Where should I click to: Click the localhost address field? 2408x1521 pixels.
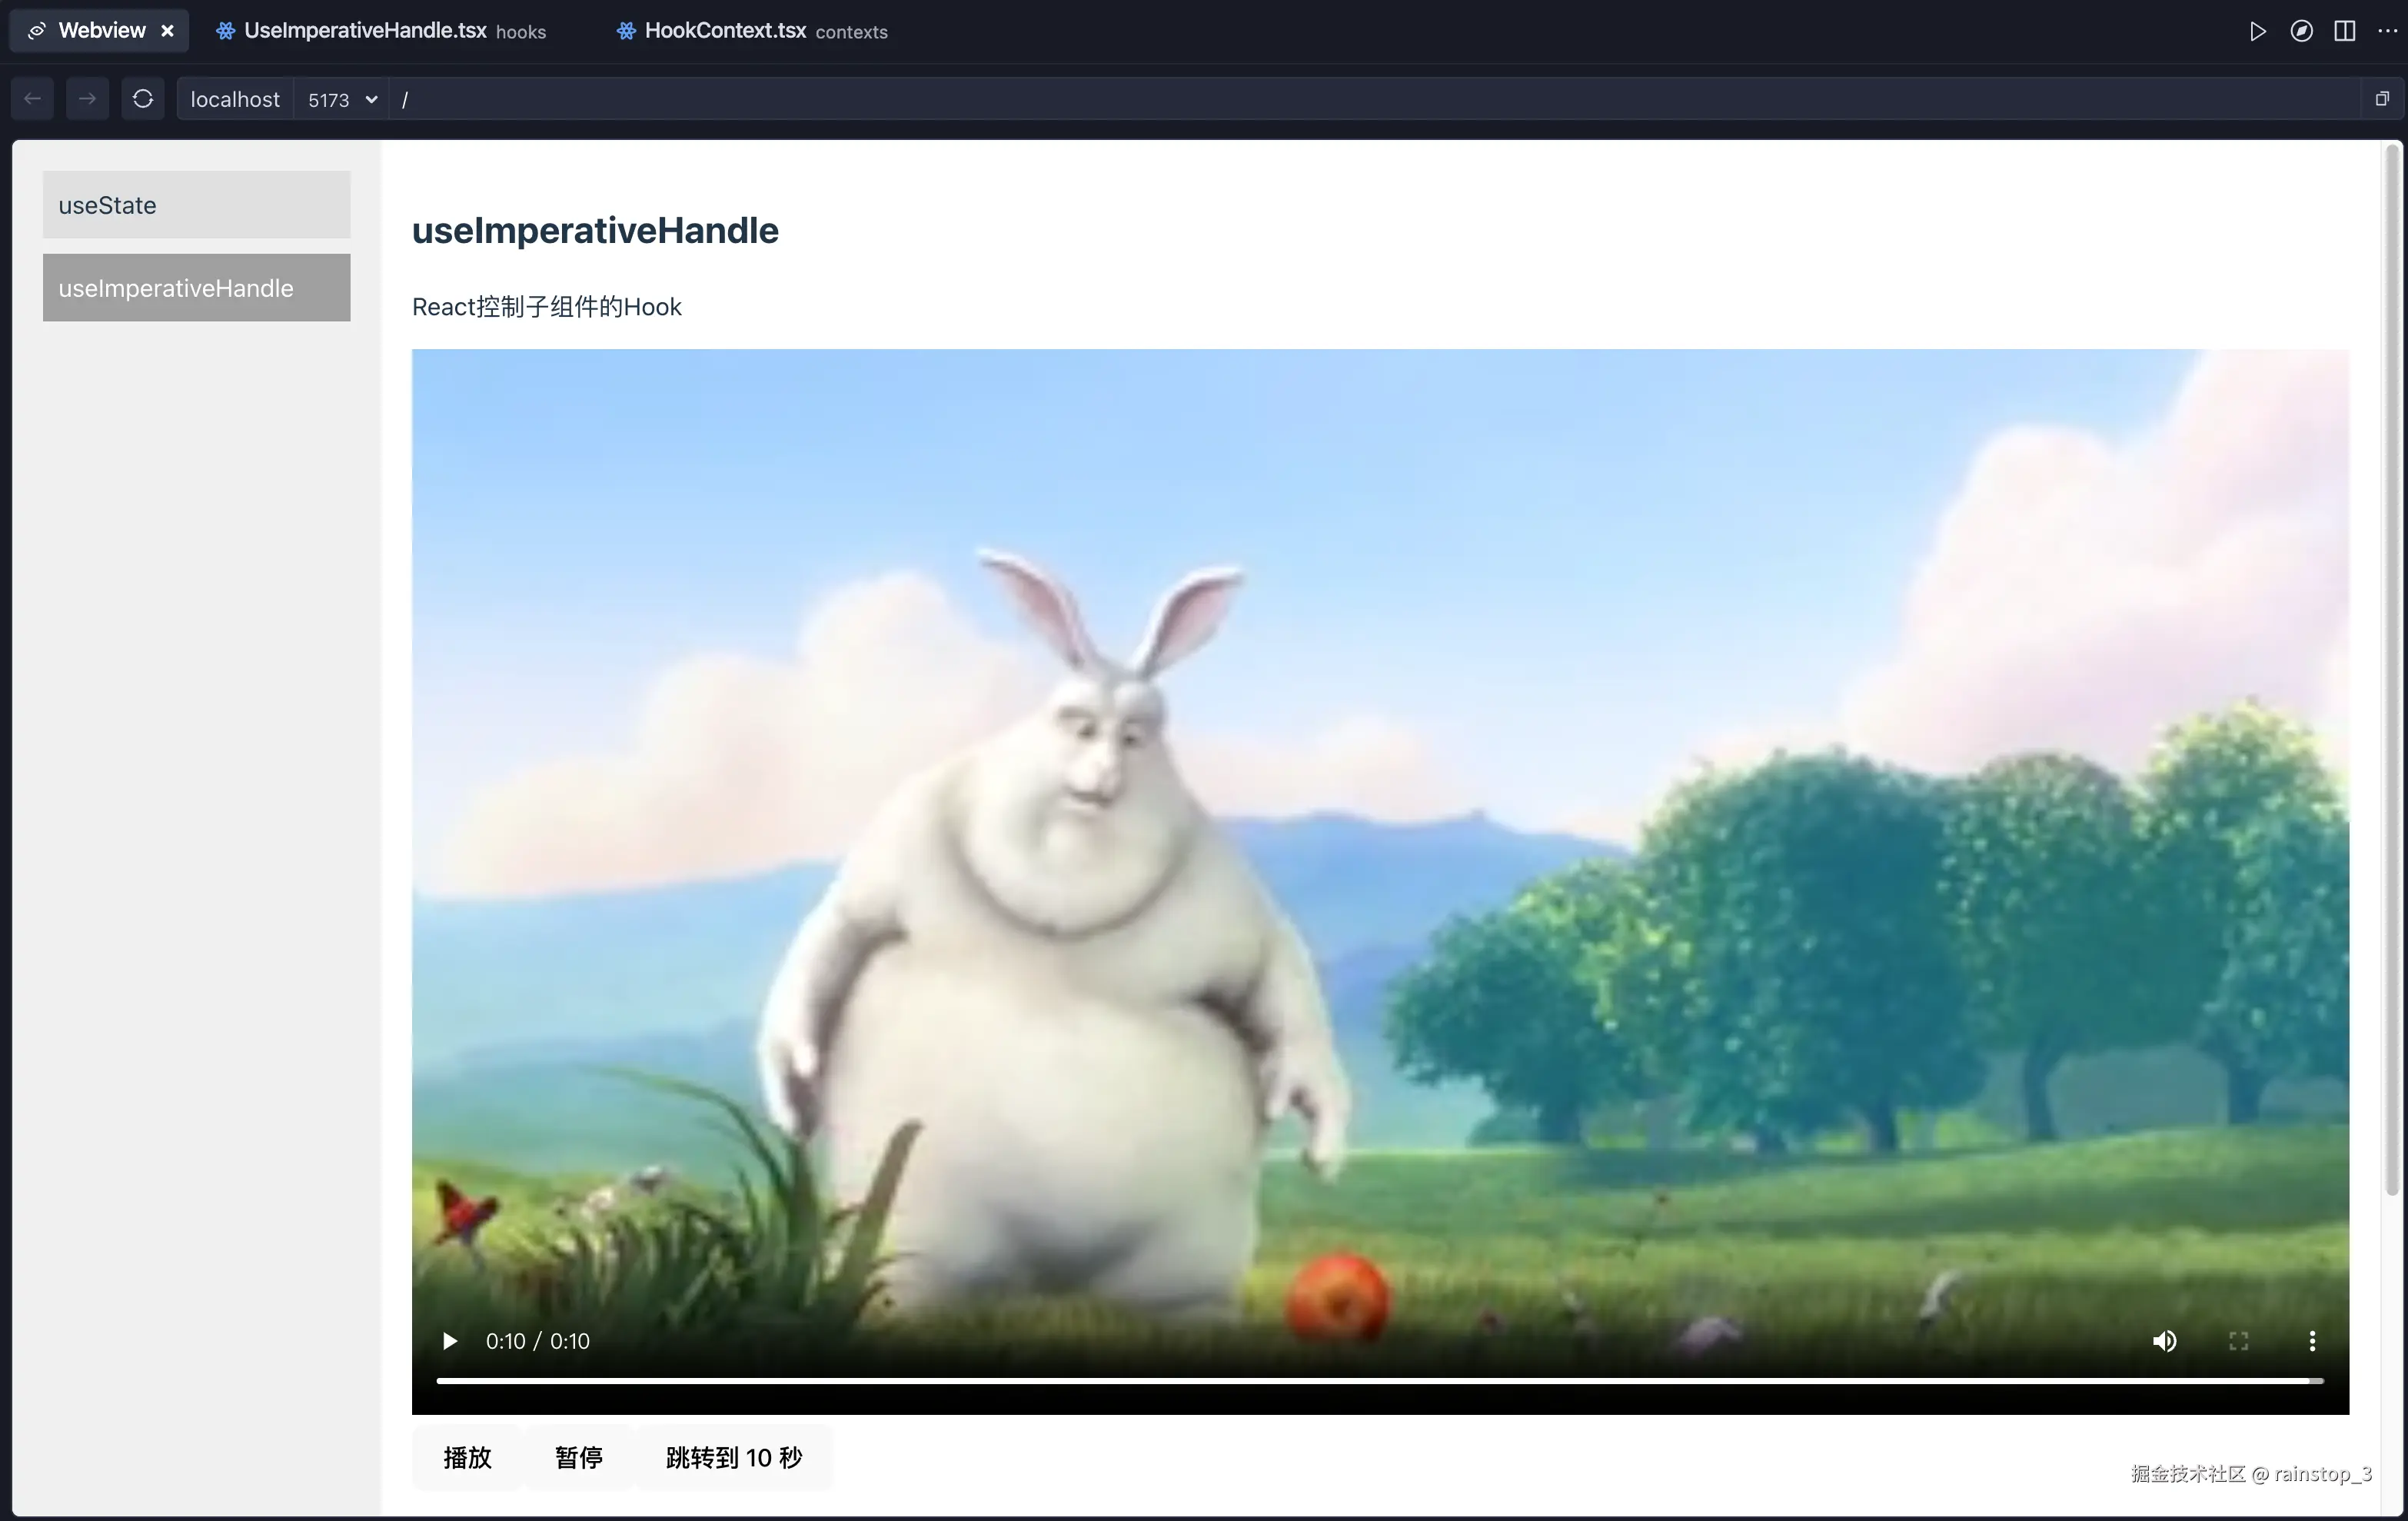pyautogui.click(x=234, y=99)
